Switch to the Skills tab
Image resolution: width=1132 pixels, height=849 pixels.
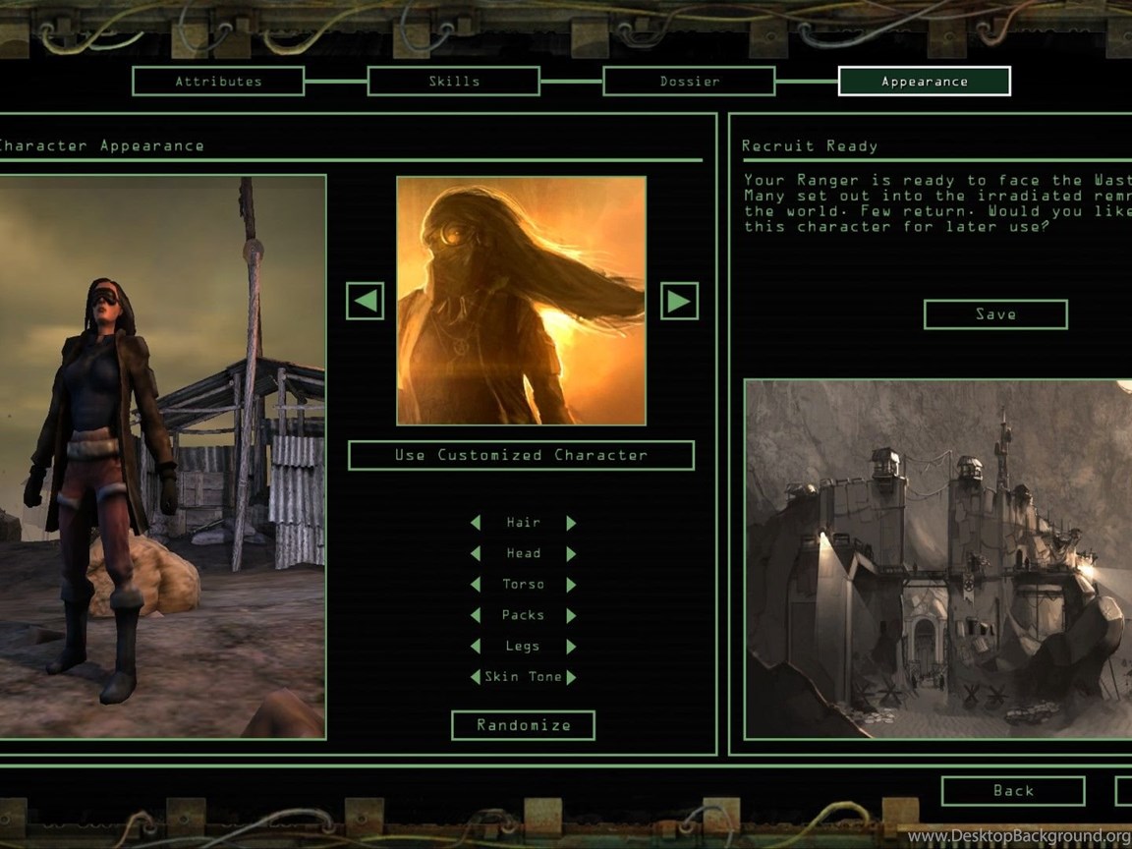(454, 82)
